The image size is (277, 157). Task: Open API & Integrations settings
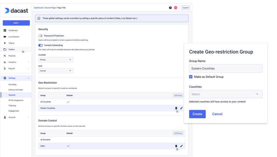pyautogui.click(x=16, y=100)
